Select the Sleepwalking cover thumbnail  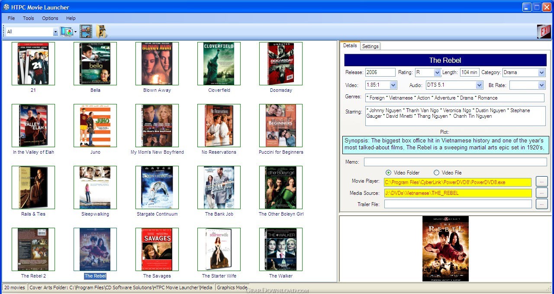[x=95, y=187]
